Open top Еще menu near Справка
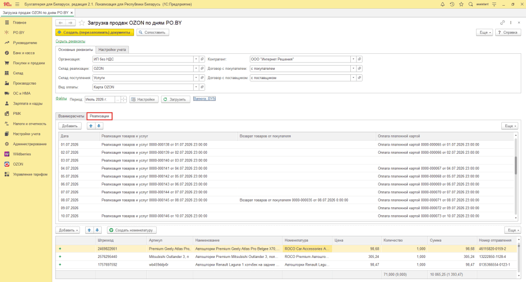Screen dimensions: 526x282 coord(485,32)
